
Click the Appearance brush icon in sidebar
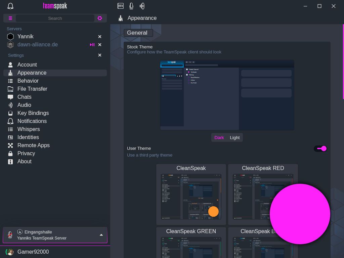pos(10,73)
